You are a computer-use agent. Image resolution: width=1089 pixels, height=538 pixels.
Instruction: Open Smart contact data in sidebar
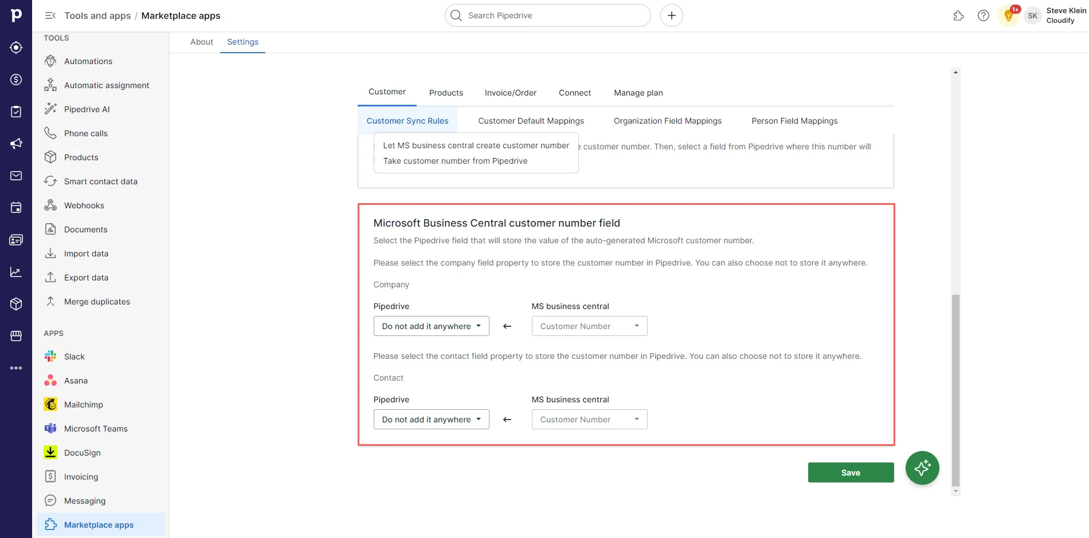click(101, 181)
